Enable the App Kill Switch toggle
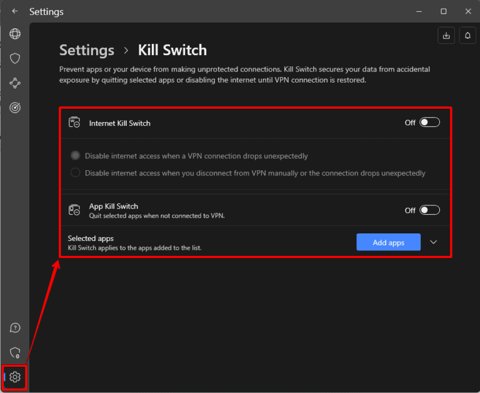 click(429, 210)
